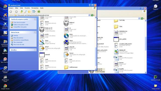The image size is (161, 91).
Task: Open the Editar menu
Action: [x=17, y=8]
